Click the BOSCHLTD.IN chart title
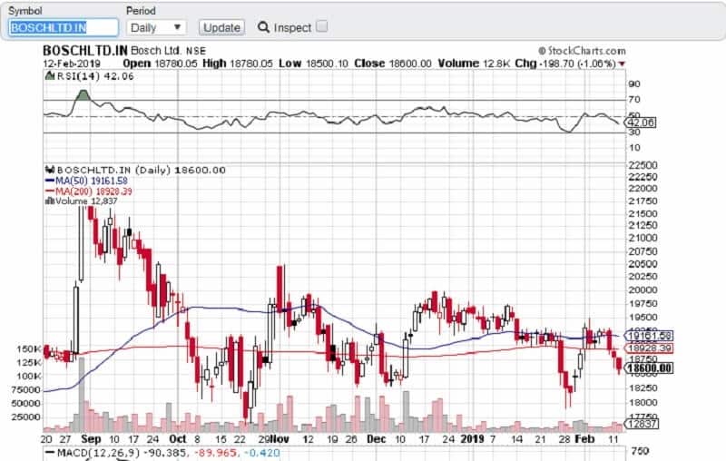The image size is (726, 461). pyautogui.click(x=85, y=51)
